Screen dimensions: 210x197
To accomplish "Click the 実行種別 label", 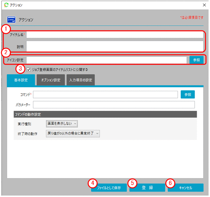I will (x=25, y=124).
